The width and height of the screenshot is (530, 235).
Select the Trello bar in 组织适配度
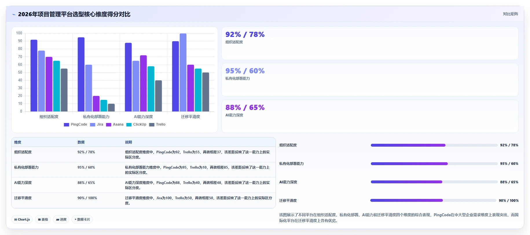64,90
